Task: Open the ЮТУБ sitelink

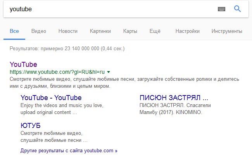Action: [x=31, y=126]
